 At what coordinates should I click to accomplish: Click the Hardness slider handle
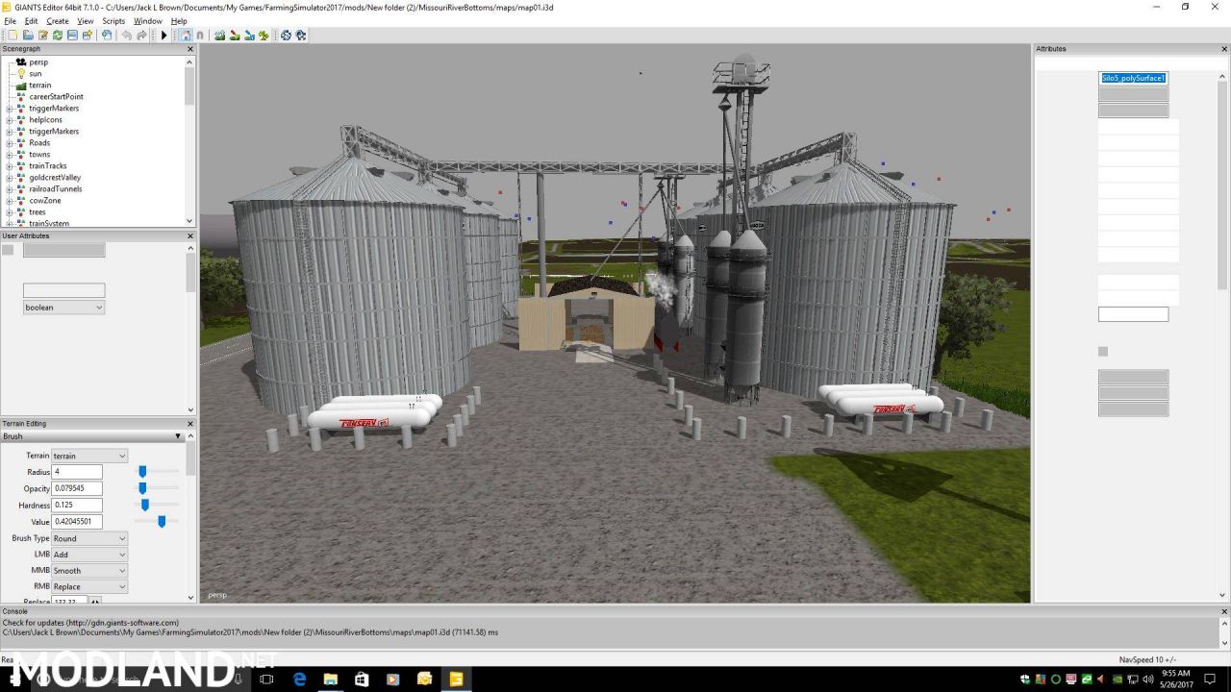145,505
